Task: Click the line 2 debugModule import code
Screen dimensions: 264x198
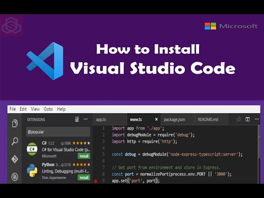Action: coord(153,135)
